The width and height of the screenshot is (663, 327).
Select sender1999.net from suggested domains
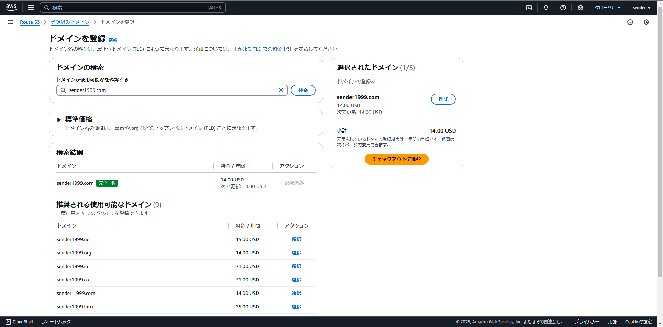[x=296, y=239]
